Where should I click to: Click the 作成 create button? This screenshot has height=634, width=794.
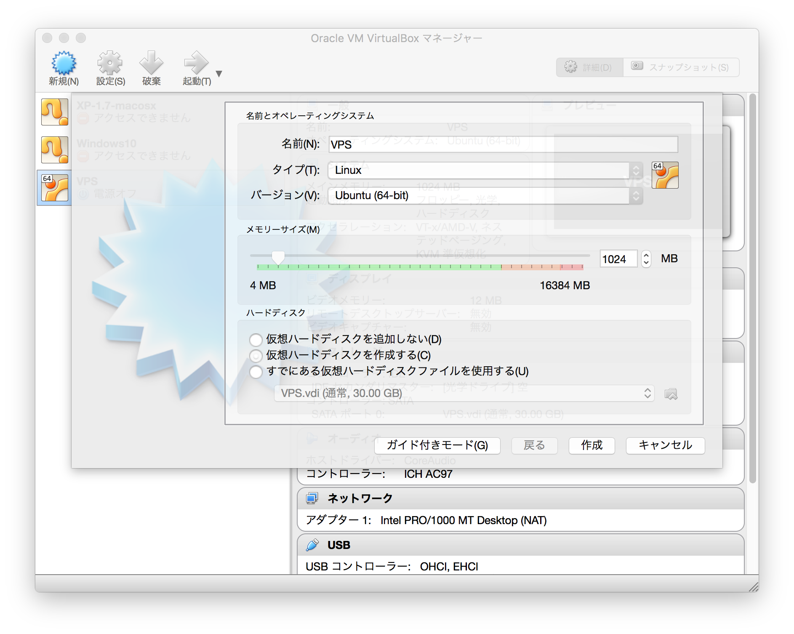point(592,445)
